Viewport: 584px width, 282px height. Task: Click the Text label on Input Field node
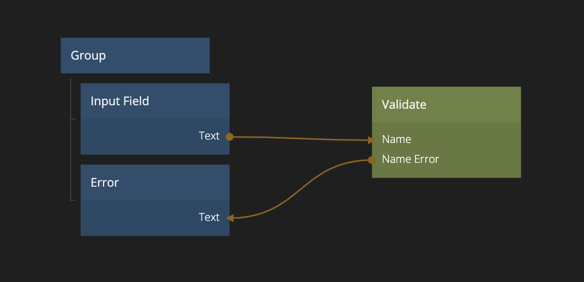209,136
